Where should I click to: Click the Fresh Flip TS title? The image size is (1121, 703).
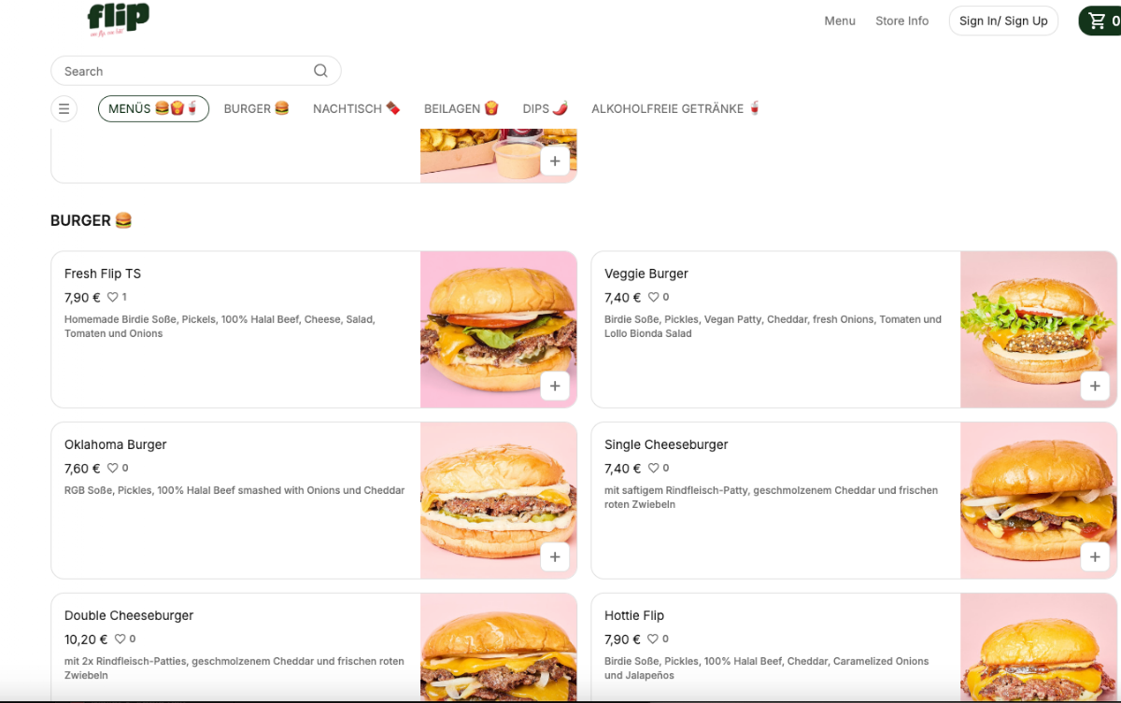point(103,274)
